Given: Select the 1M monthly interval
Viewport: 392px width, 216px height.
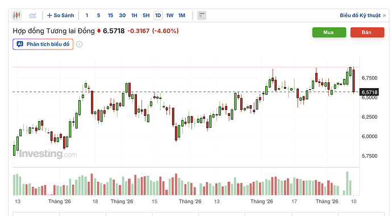Looking at the screenshot, I should point(182,15).
